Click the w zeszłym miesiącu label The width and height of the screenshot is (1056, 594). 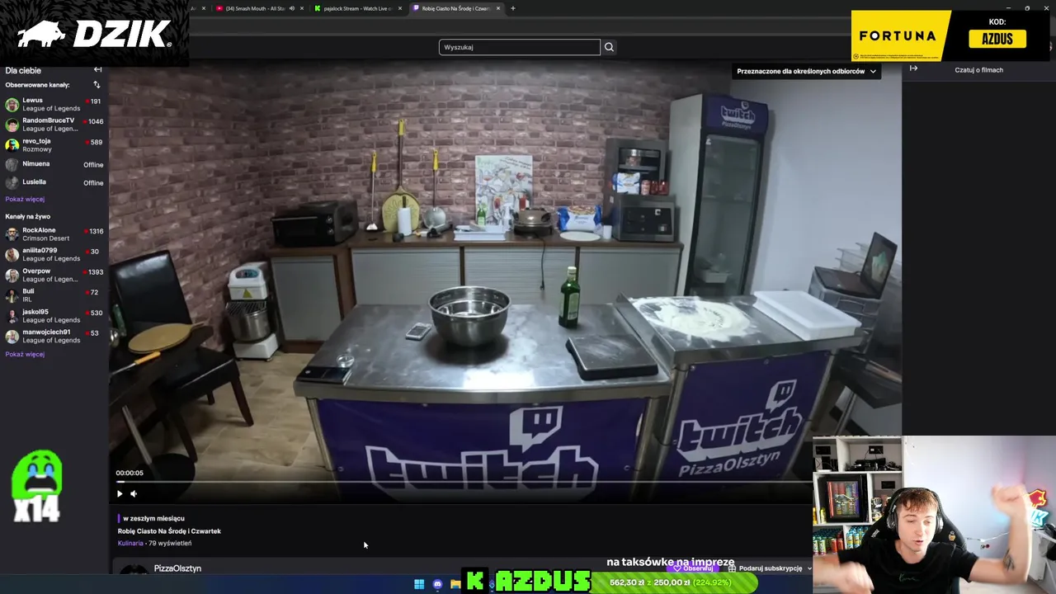tap(153, 518)
